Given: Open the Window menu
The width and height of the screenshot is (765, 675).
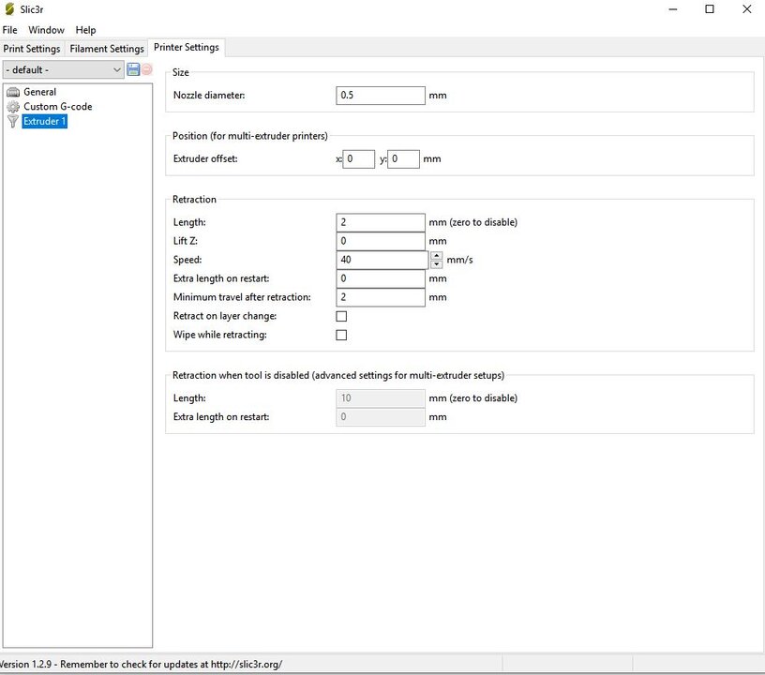Looking at the screenshot, I should coord(46,30).
